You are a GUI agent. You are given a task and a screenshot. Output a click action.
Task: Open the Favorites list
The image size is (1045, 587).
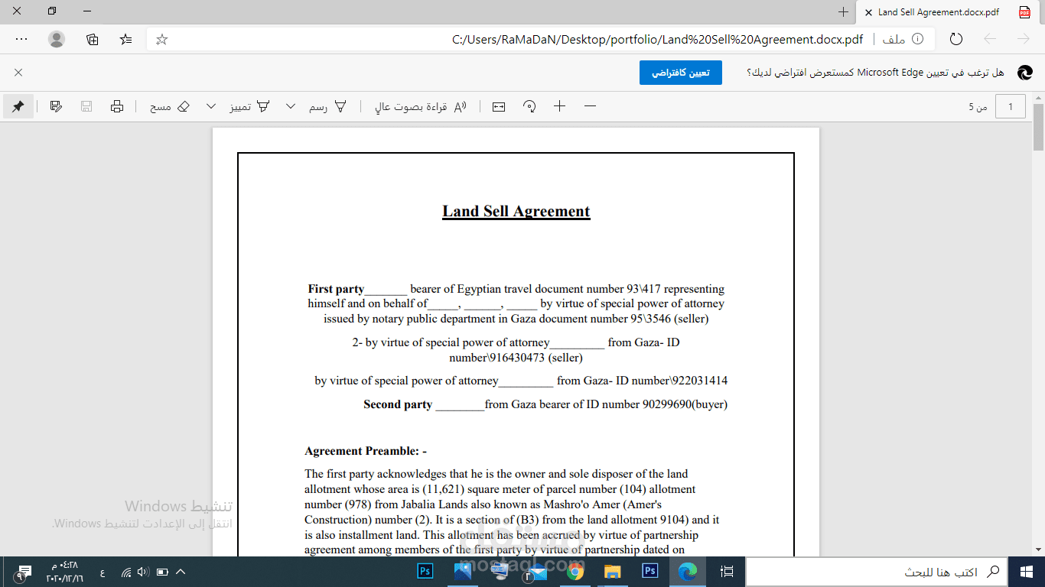click(x=126, y=39)
